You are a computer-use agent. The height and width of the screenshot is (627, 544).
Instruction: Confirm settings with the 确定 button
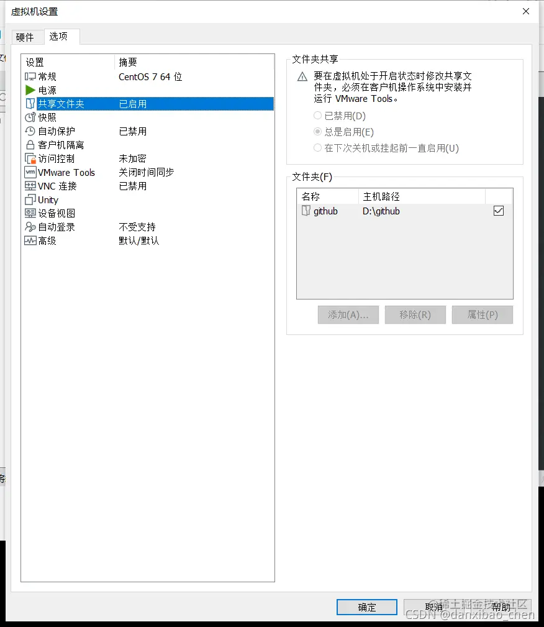click(x=366, y=607)
